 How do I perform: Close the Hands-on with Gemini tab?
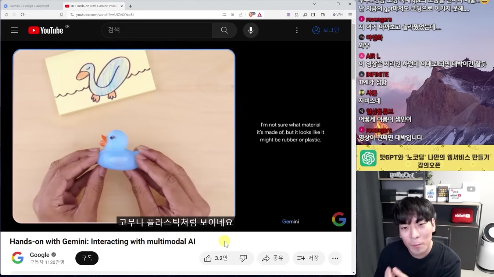pos(122,6)
